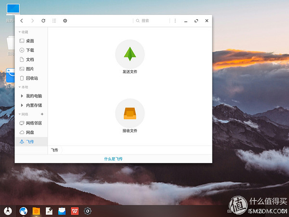Refresh the file manager view
The height and width of the screenshot is (217, 289).
[x=43, y=21]
